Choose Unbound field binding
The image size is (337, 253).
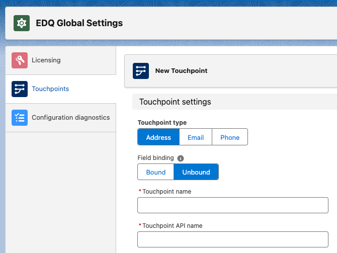pos(196,172)
